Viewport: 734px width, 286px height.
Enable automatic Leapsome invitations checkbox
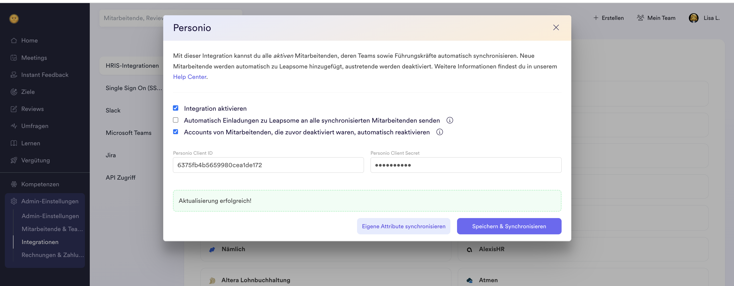point(175,120)
